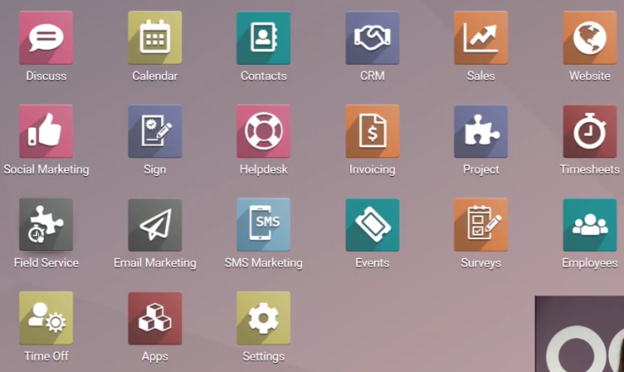This screenshot has width=624, height=372.
Task: Open the Contacts address book icon
Action: pyautogui.click(x=263, y=38)
